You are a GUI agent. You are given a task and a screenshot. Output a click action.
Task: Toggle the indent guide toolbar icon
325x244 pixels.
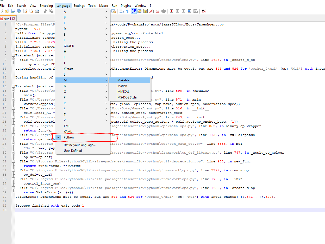134,11
